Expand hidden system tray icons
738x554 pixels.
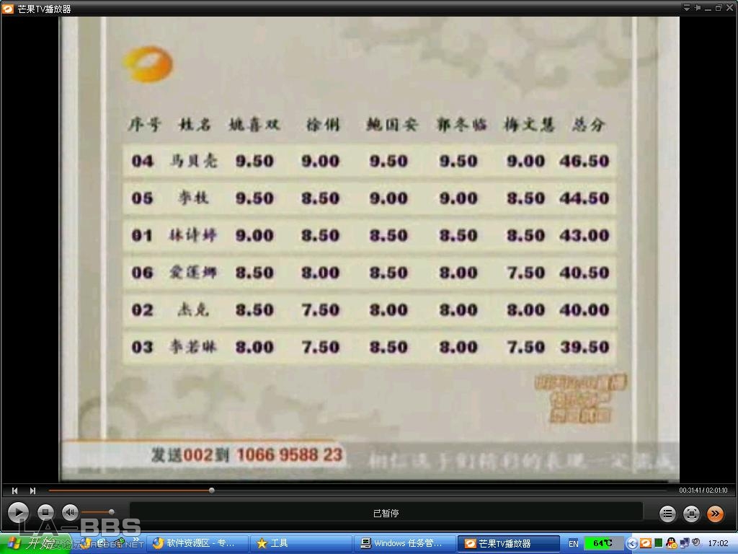point(632,543)
